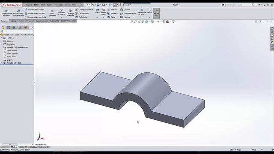The image size is (274, 154).
Task: Open the DisplayManager tab icon
Action: [26, 27]
